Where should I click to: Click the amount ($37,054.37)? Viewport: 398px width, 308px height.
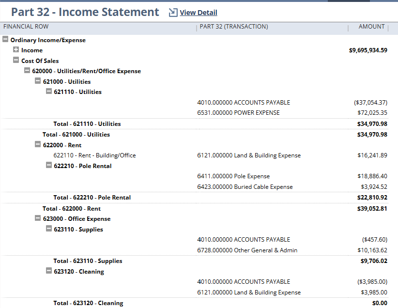(x=370, y=103)
